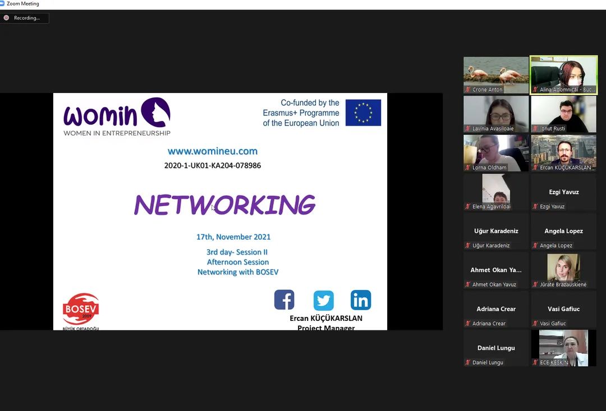This screenshot has height=411, width=606.
Task: Click the red Recording indicator dot
Action: tap(6, 18)
